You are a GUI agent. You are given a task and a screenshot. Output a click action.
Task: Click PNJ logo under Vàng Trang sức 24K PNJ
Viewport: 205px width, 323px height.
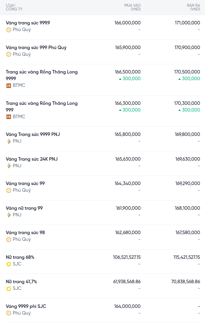click(9, 166)
